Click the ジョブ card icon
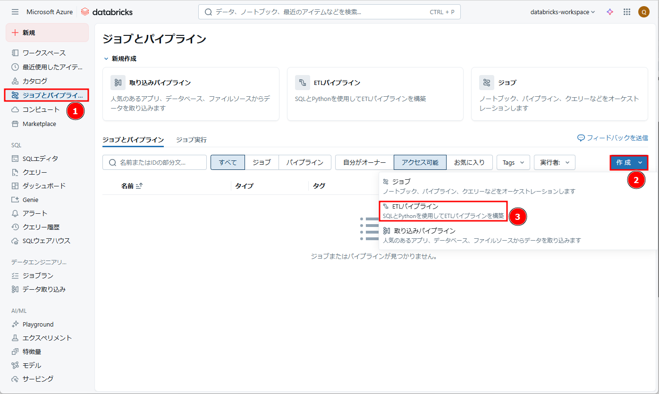The width and height of the screenshot is (659, 394). click(x=487, y=83)
